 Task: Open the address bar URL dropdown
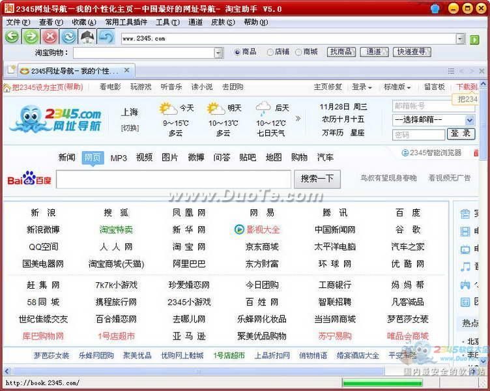click(x=460, y=39)
